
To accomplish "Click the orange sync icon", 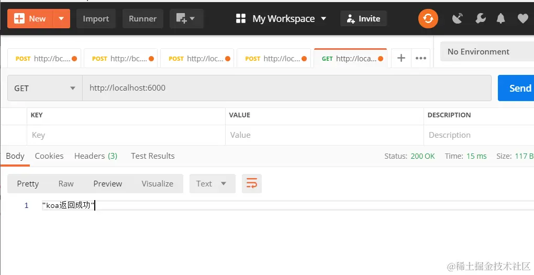I will 428,18.
